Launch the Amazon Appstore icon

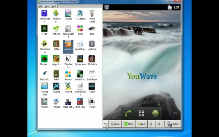click(x=68, y=44)
